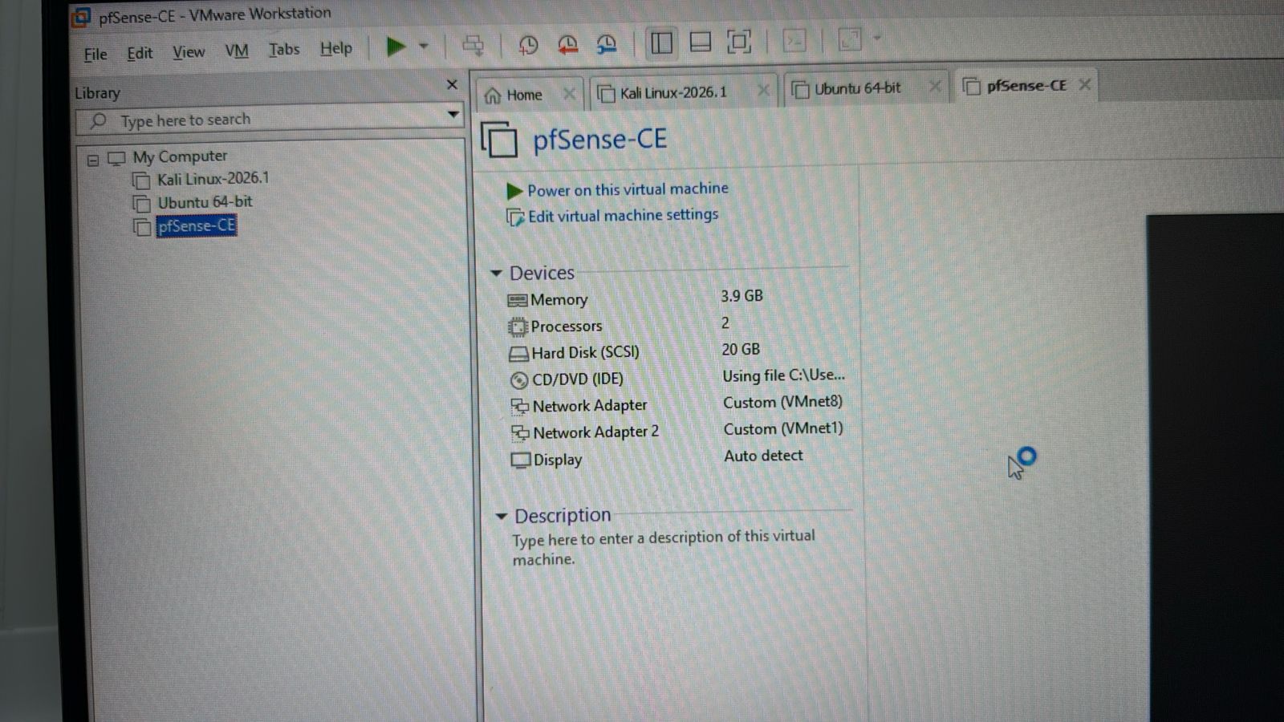Click the Custom (VMnet8) network value
Screen dimensions: 1284x722
[782, 402]
